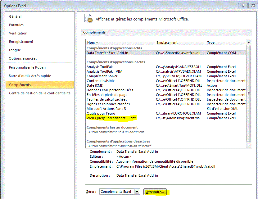258x199 pixels.
Task: Select the Contenu invisible row
Action: click(166, 81)
